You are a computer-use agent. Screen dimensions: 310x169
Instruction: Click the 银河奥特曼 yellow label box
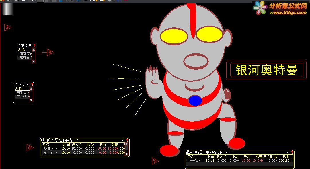click(x=266, y=70)
